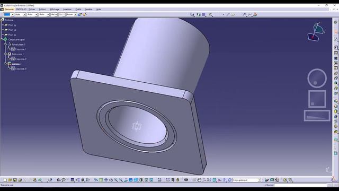Open the Insertion menu
Image resolution: width=339 pixels, height=191 pixels.
[67, 10]
